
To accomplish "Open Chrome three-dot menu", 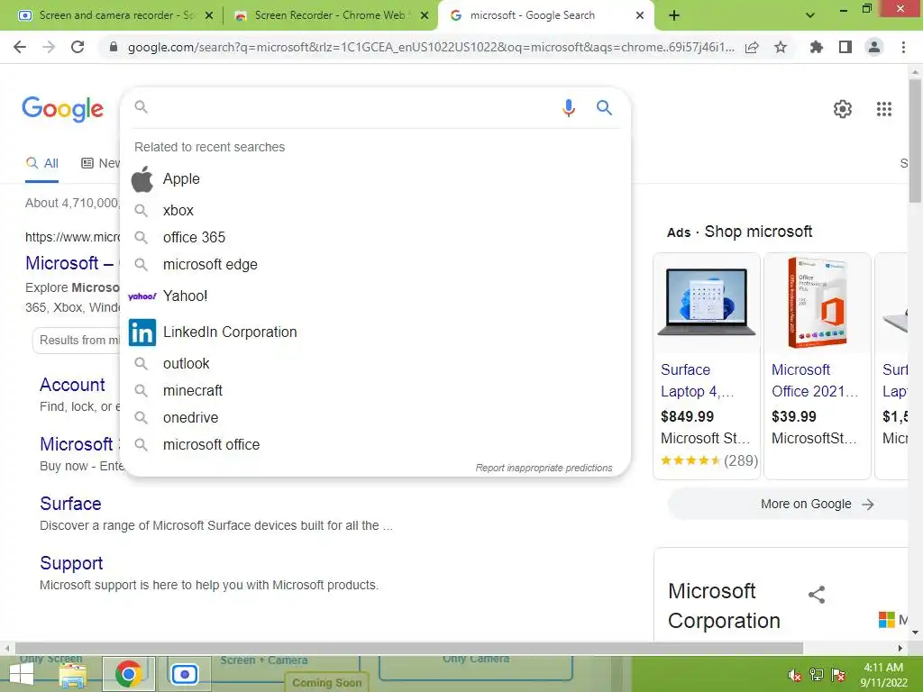I will click(903, 47).
